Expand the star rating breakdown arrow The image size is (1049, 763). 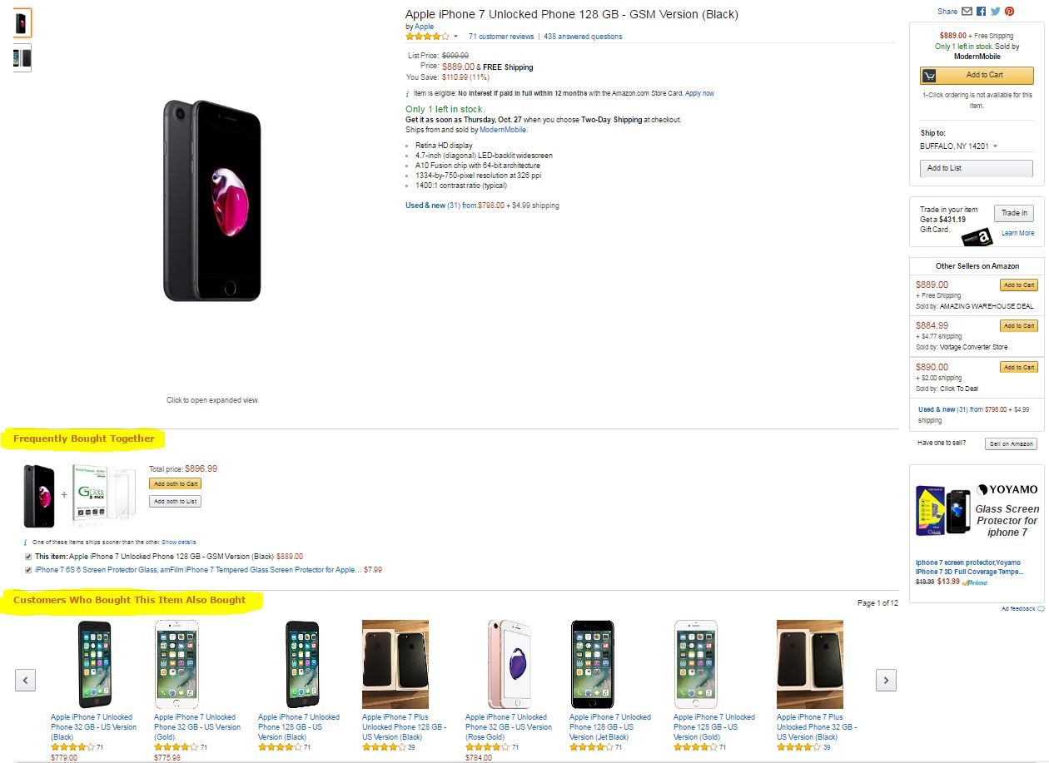tap(455, 37)
